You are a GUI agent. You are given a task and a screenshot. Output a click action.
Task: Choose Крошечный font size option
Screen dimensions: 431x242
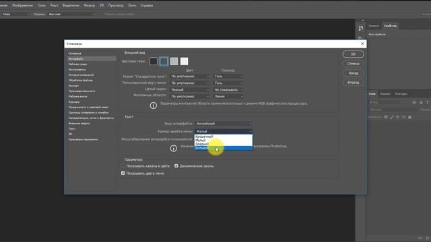click(x=223, y=136)
